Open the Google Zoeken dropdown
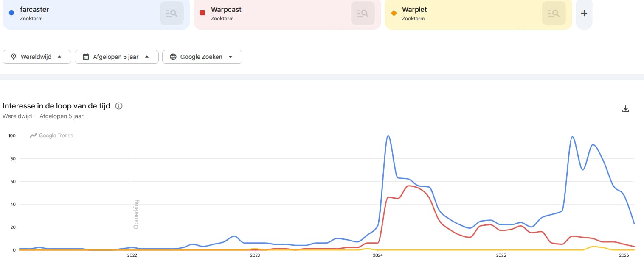 tap(231, 57)
